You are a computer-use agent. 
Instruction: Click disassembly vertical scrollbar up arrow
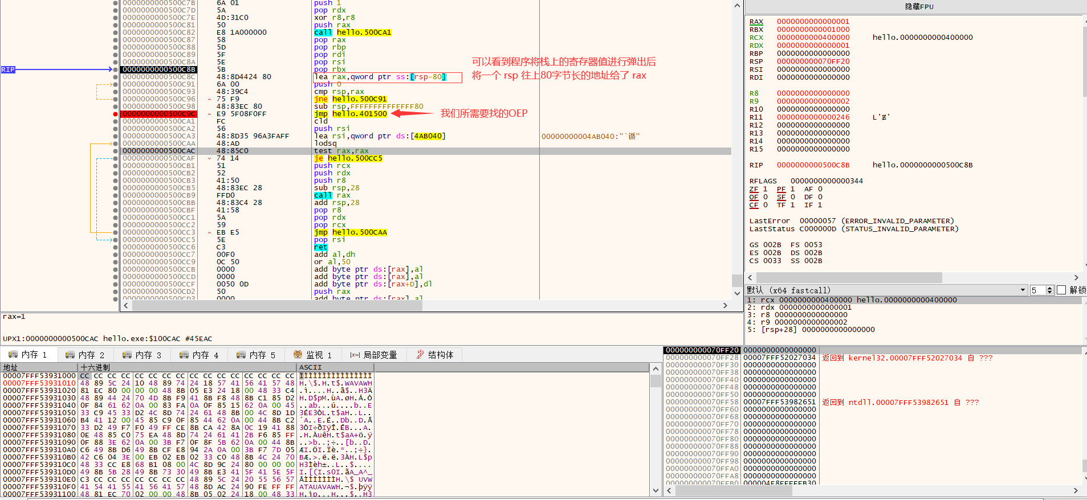737,6
